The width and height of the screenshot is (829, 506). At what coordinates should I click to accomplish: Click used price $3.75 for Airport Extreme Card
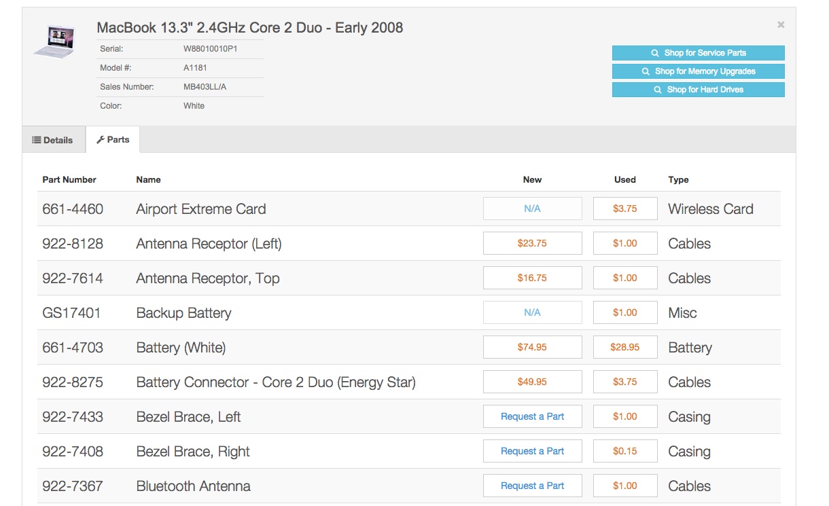[624, 209]
